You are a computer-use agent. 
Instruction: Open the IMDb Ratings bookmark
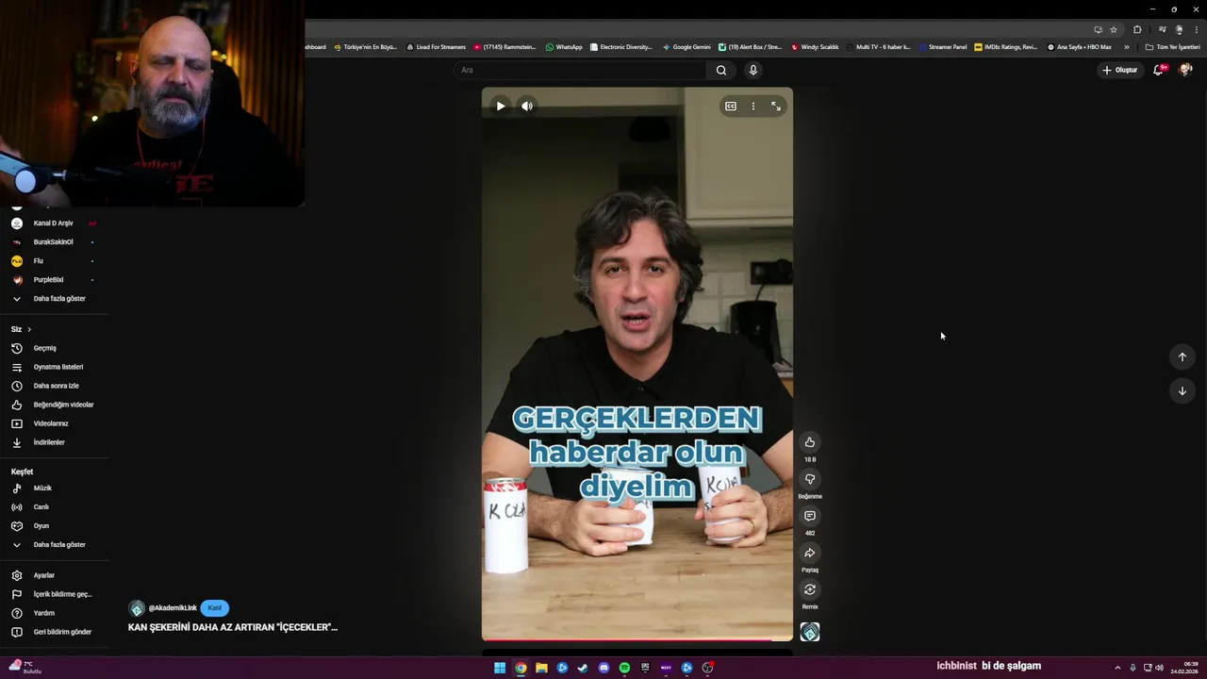coord(1006,47)
